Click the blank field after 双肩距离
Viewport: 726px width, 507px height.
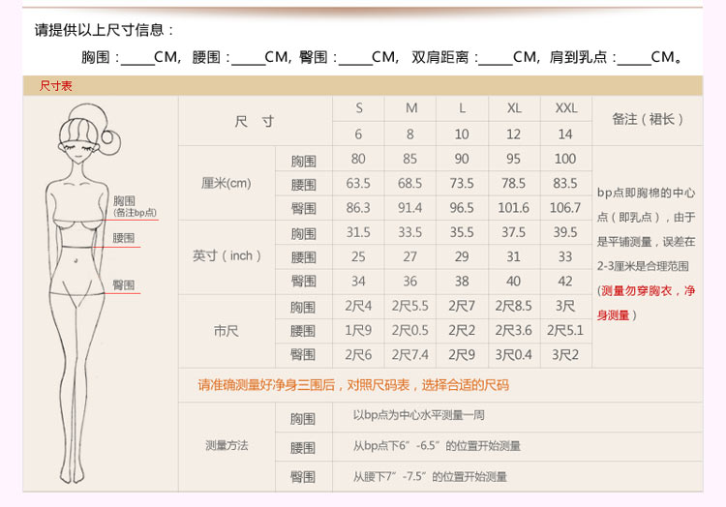496,58
